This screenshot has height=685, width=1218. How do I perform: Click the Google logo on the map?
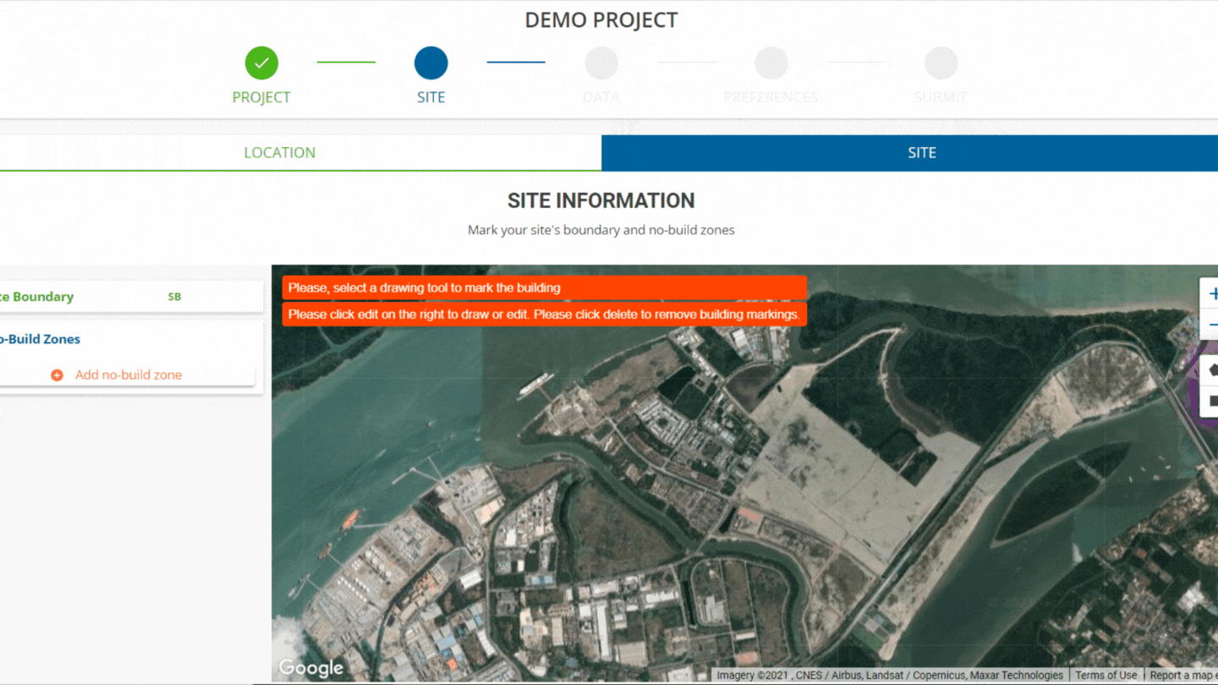point(310,668)
